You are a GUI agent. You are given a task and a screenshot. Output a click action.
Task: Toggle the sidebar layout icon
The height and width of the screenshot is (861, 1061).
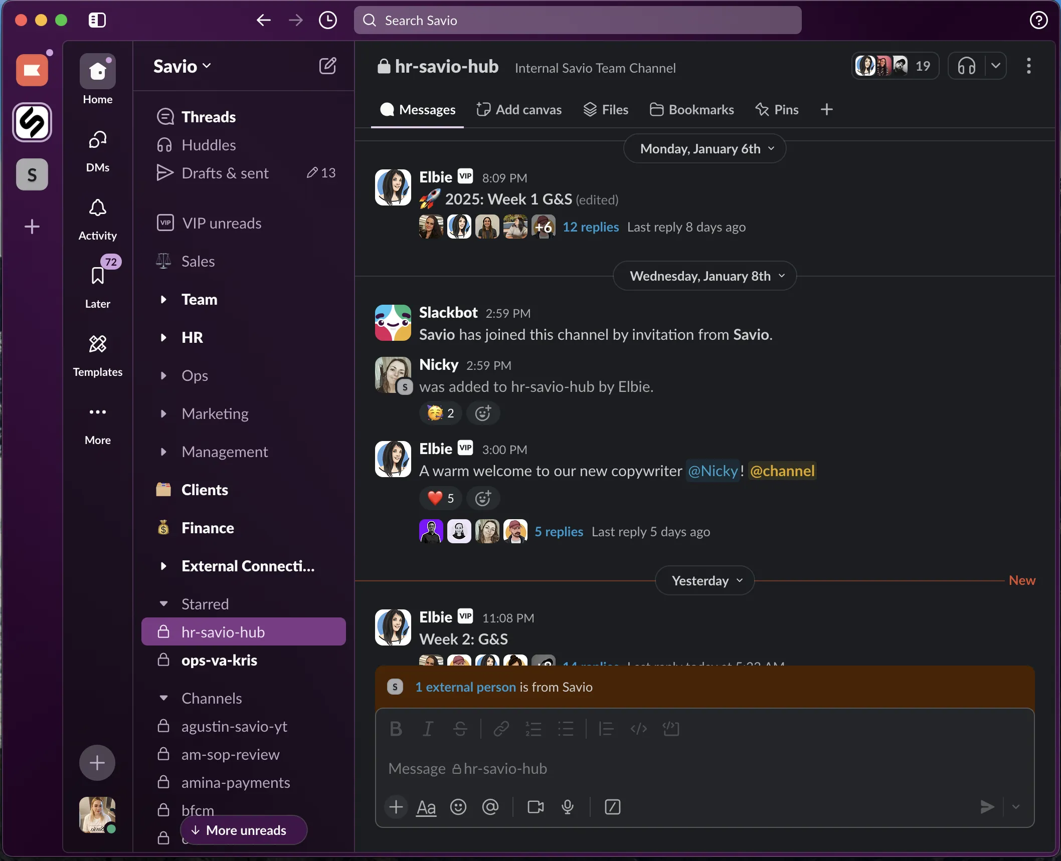point(97,21)
